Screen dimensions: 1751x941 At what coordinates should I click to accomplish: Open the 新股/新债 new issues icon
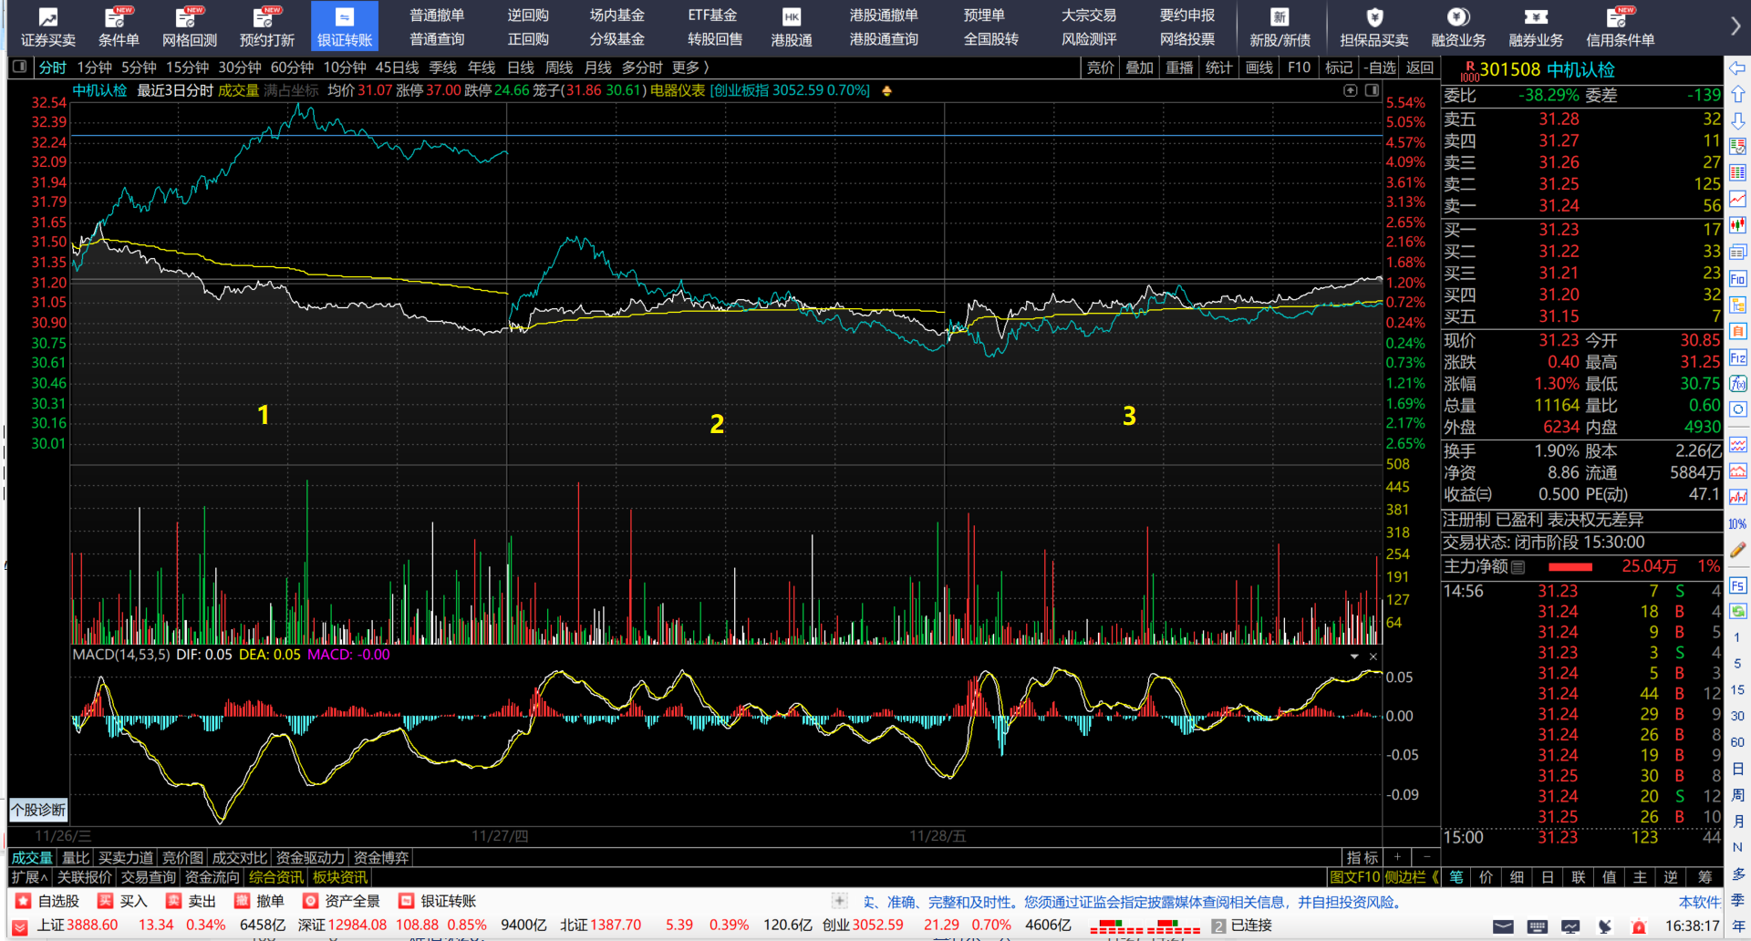click(1280, 26)
